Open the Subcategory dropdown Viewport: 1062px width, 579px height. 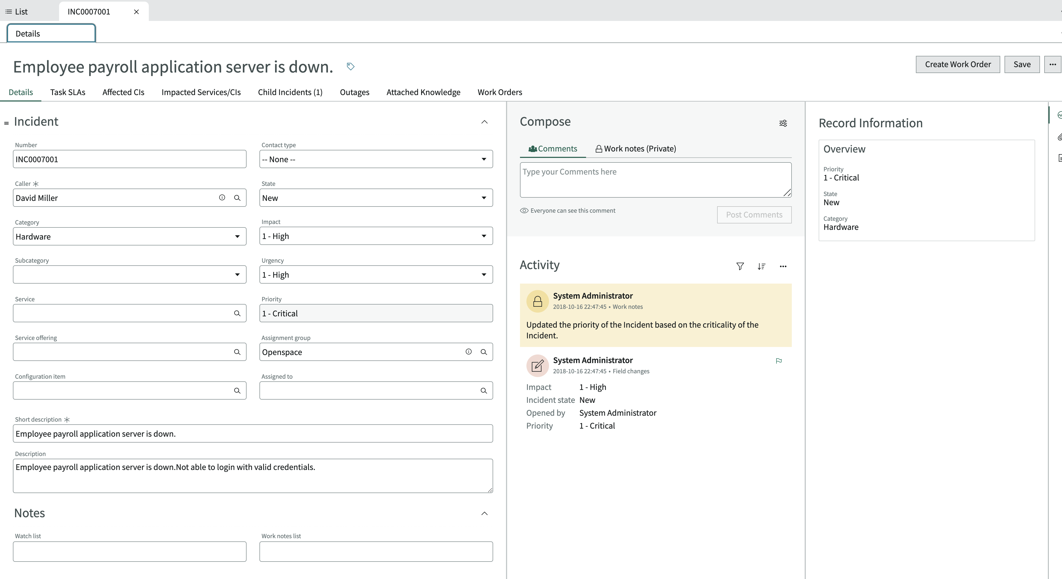pos(129,275)
